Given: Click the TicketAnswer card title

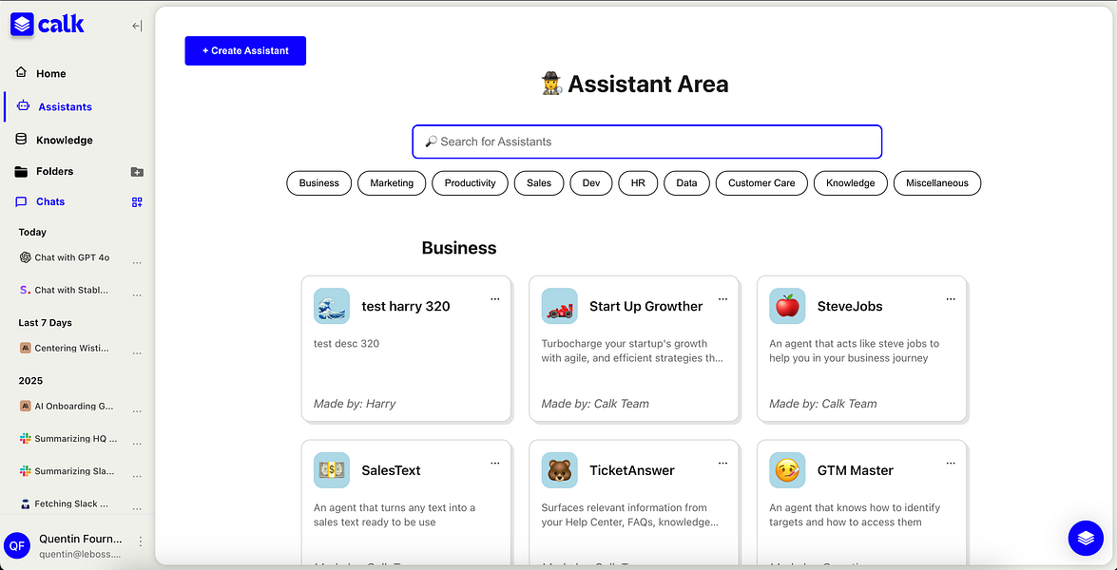Looking at the screenshot, I should click(632, 470).
